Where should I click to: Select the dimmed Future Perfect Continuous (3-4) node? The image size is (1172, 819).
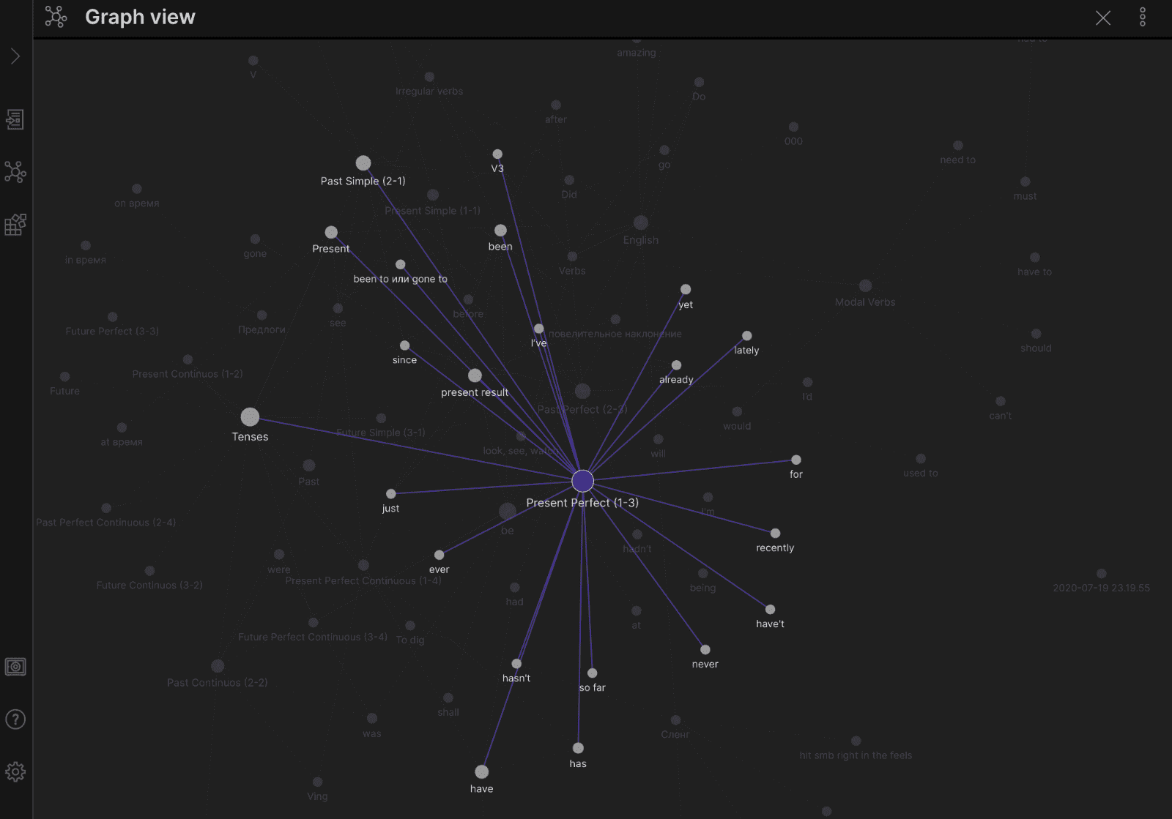[314, 623]
